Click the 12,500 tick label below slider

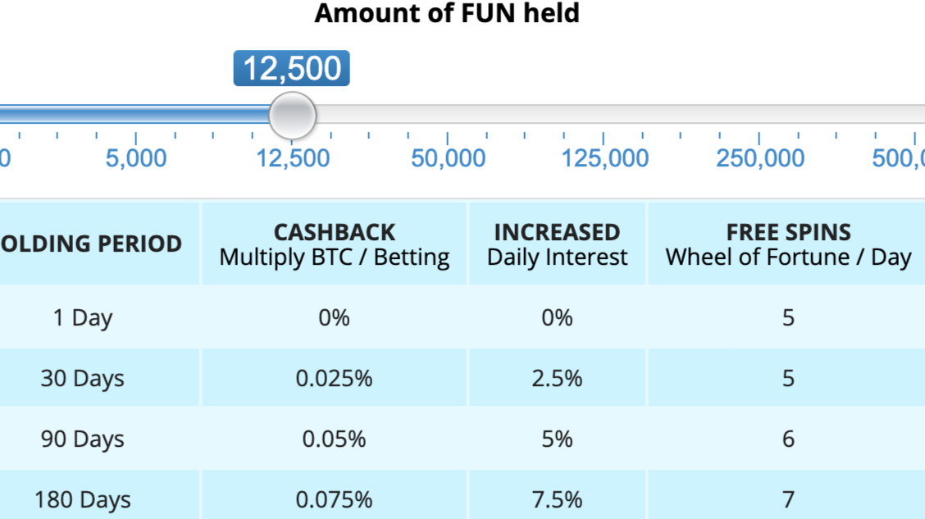(293, 158)
